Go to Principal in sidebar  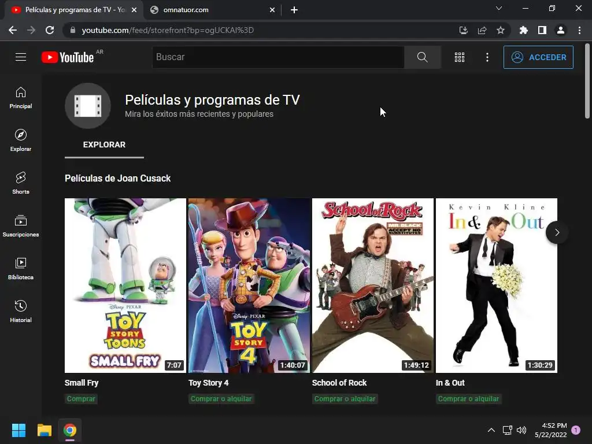(x=21, y=98)
